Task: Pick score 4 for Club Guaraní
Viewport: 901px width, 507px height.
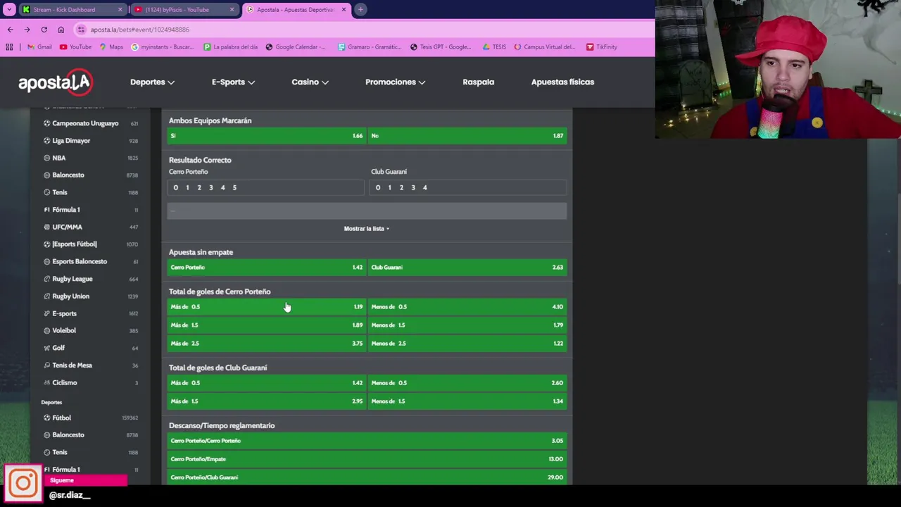Action: pyautogui.click(x=424, y=187)
